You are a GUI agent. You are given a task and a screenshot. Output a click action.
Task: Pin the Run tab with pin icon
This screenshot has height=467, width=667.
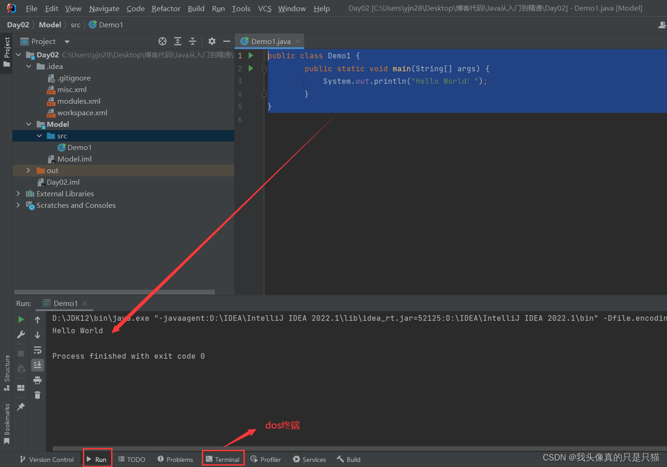[21, 407]
